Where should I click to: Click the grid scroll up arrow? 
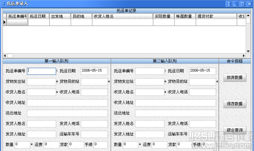[x=248, y=16]
